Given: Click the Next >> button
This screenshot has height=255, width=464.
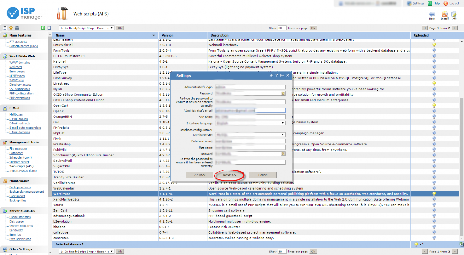Looking at the screenshot, I should coord(229,175).
